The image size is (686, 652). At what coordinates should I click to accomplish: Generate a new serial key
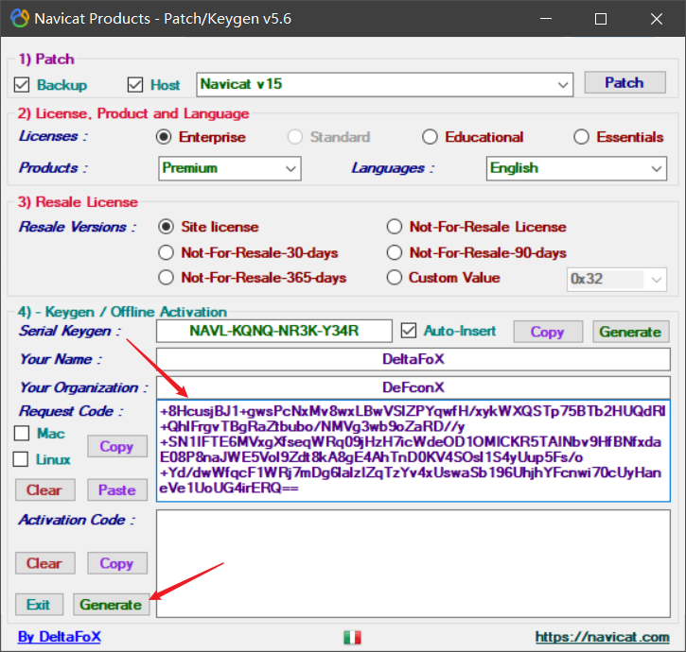630,332
